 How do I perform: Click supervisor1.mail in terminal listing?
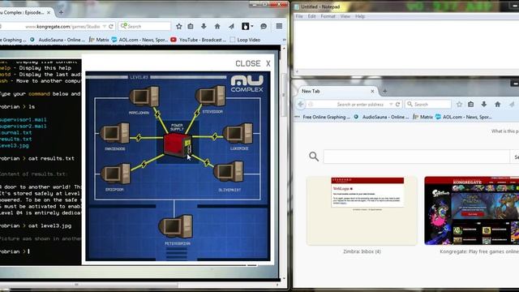click(24, 119)
